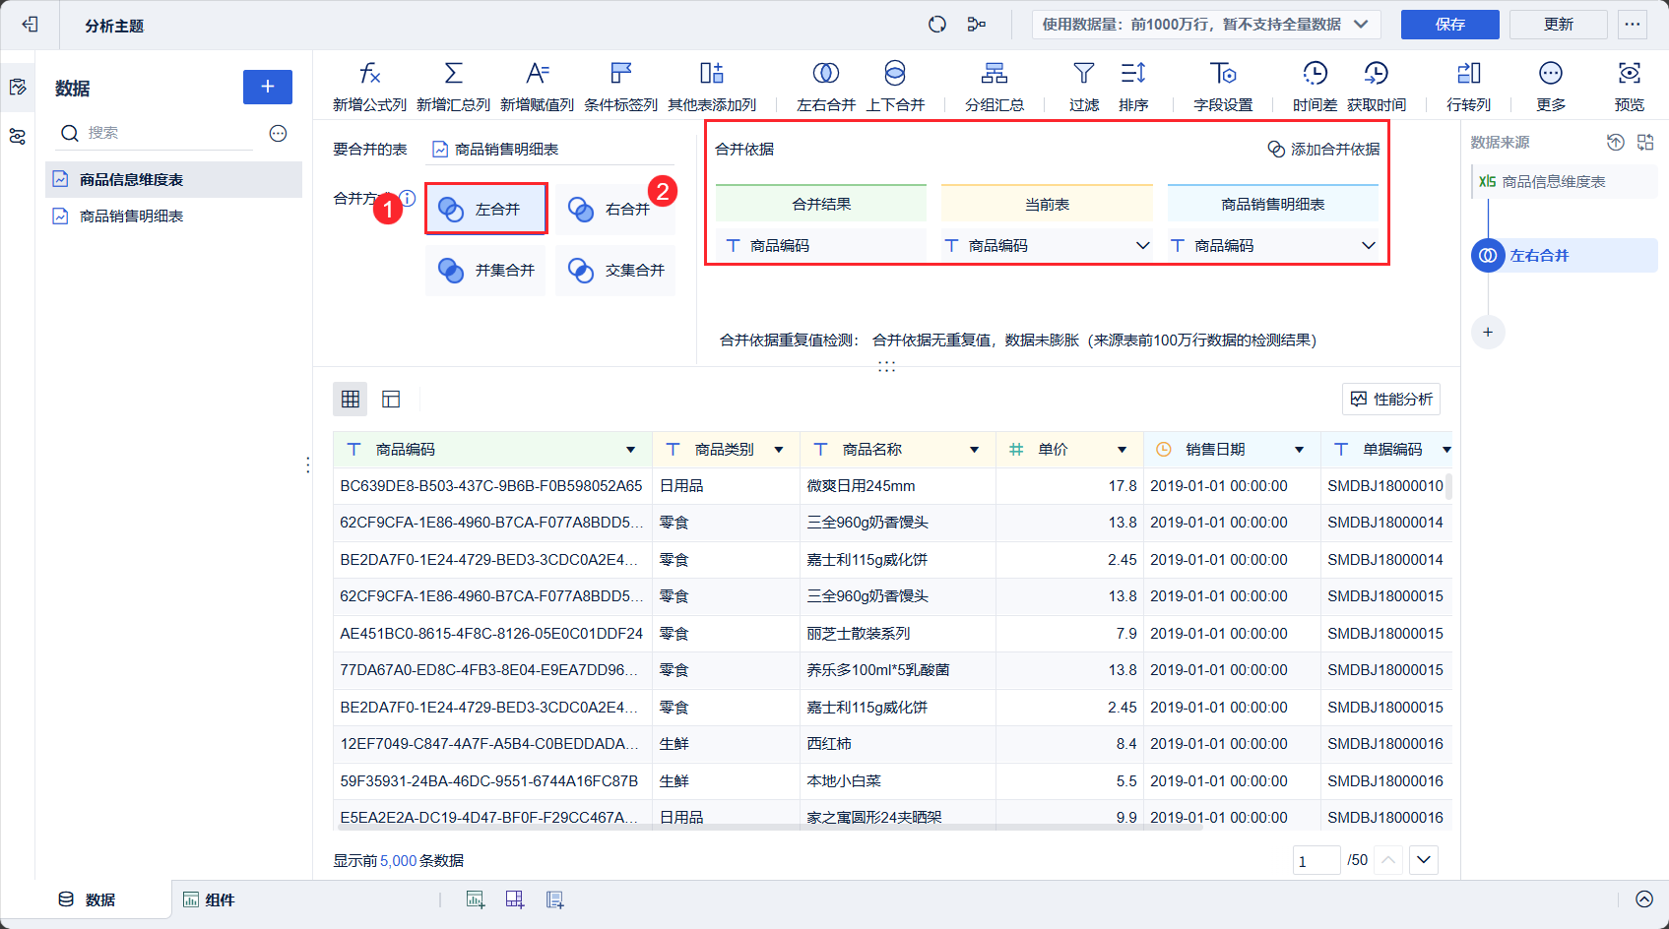Click the 过滤 filter icon

pos(1084,74)
